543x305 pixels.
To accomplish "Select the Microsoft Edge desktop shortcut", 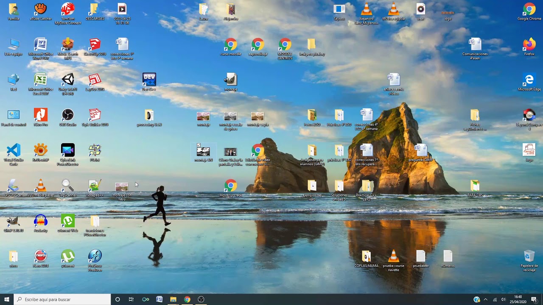I will tap(529, 82).
